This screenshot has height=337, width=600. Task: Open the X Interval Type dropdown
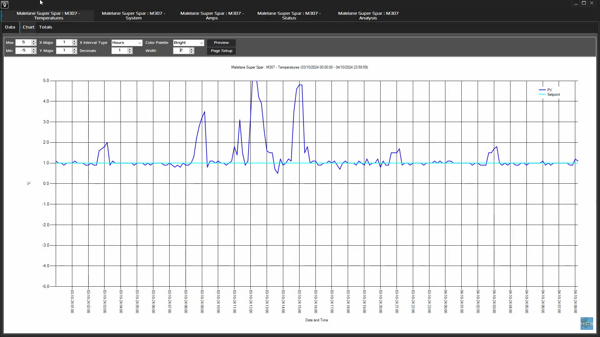(x=127, y=43)
